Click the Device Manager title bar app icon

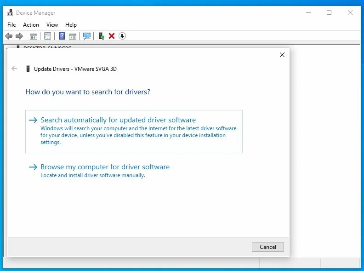[x=10, y=12]
